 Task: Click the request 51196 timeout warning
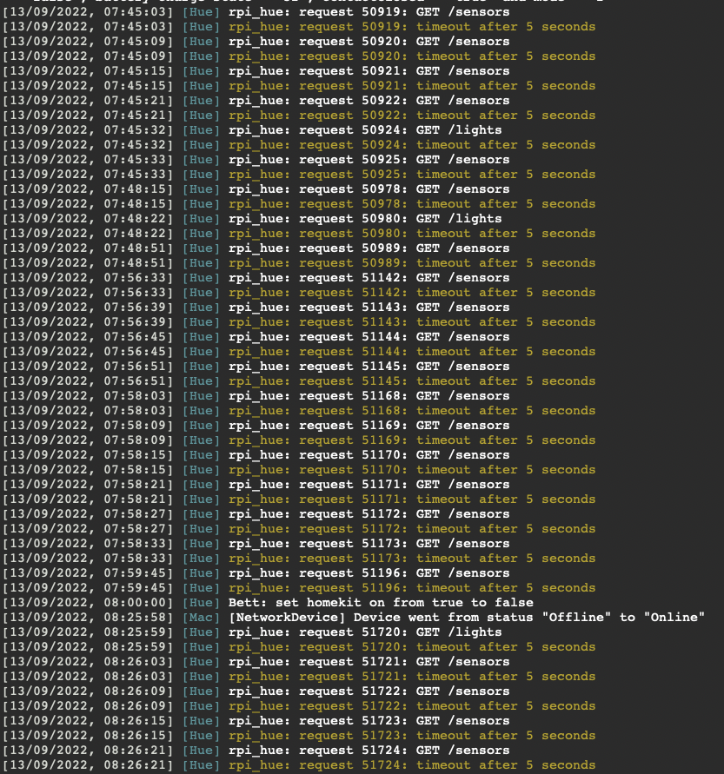point(412,587)
